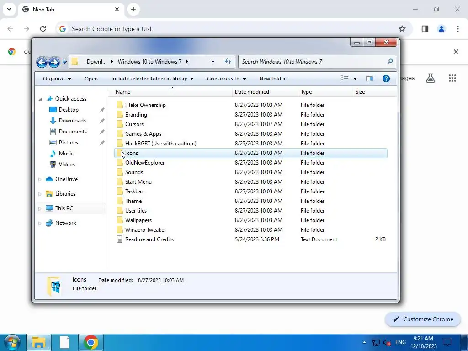
Task: Select the Libraries icon in sidebar
Action: pos(49,194)
